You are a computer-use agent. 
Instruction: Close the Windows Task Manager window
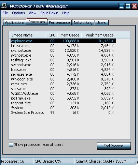pos(134,6)
